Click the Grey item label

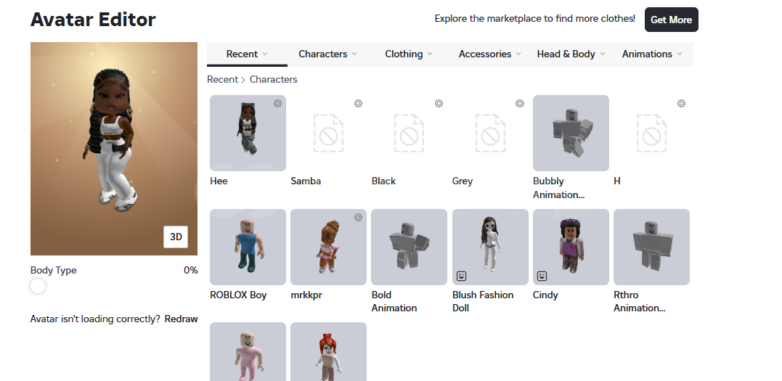463,181
